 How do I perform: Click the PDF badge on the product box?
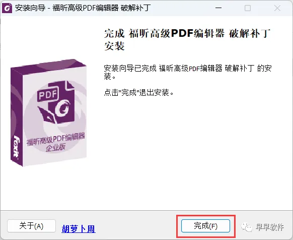click(x=48, y=95)
